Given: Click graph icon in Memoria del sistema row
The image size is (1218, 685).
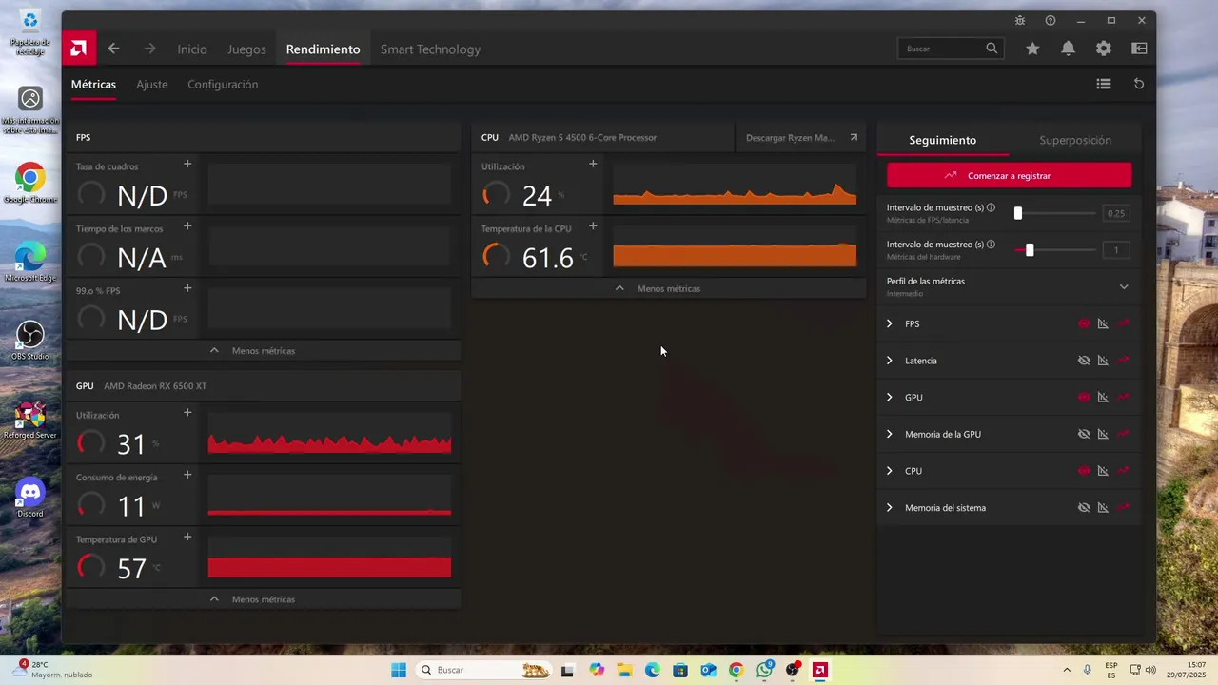Looking at the screenshot, I should pos(1103,507).
